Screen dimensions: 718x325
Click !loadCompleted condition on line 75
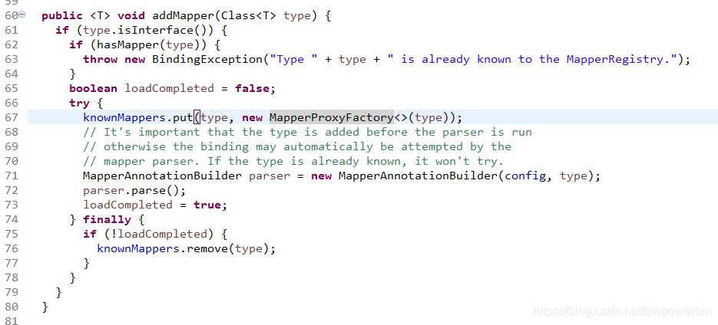tap(158, 234)
